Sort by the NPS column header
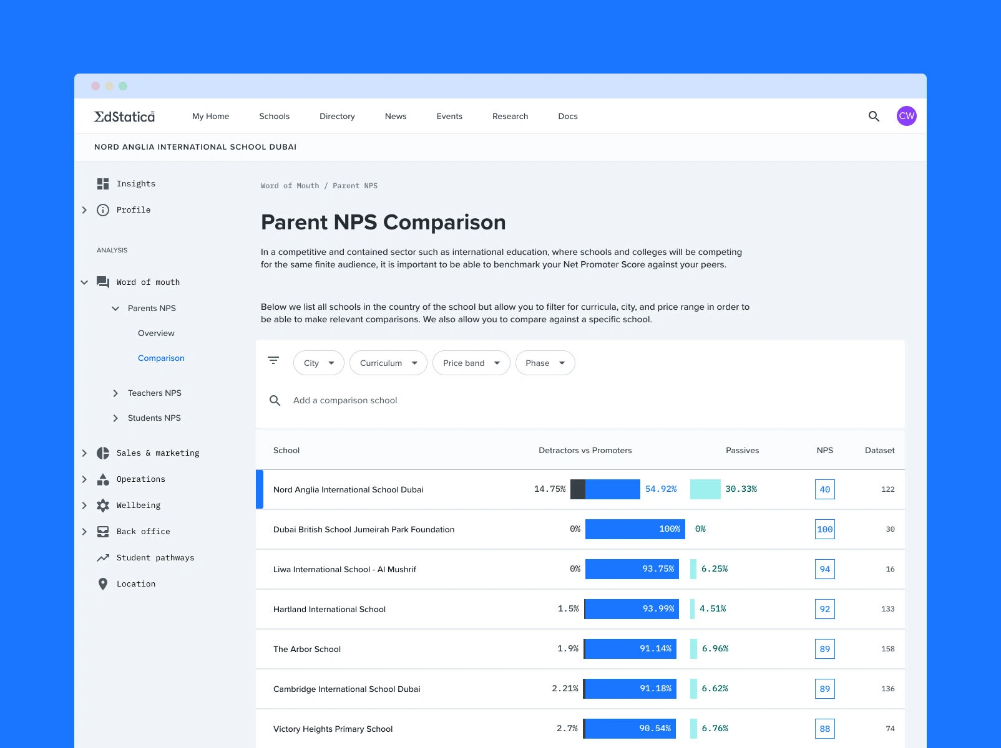1001x748 pixels. click(825, 451)
